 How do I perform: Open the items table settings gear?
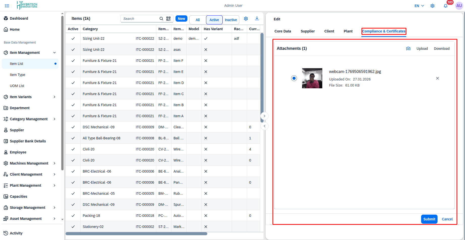[x=246, y=19]
